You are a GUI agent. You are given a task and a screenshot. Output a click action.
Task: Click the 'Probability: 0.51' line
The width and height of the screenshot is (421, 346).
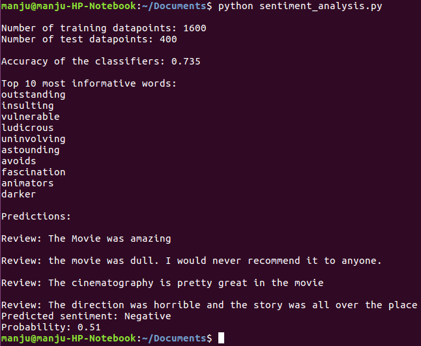coord(51,327)
